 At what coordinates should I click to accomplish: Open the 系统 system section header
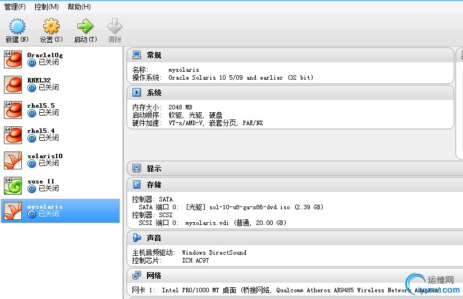pos(290,93)
